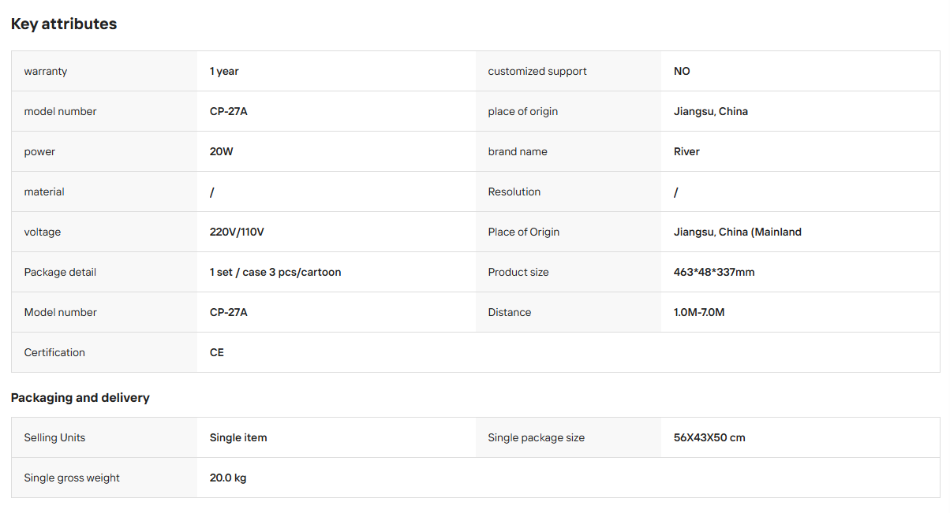The width and height of the screenshot is (950, 513).
Task: Select the "material" attribute label
Action: pyautogui.click(x=44, y=192)
